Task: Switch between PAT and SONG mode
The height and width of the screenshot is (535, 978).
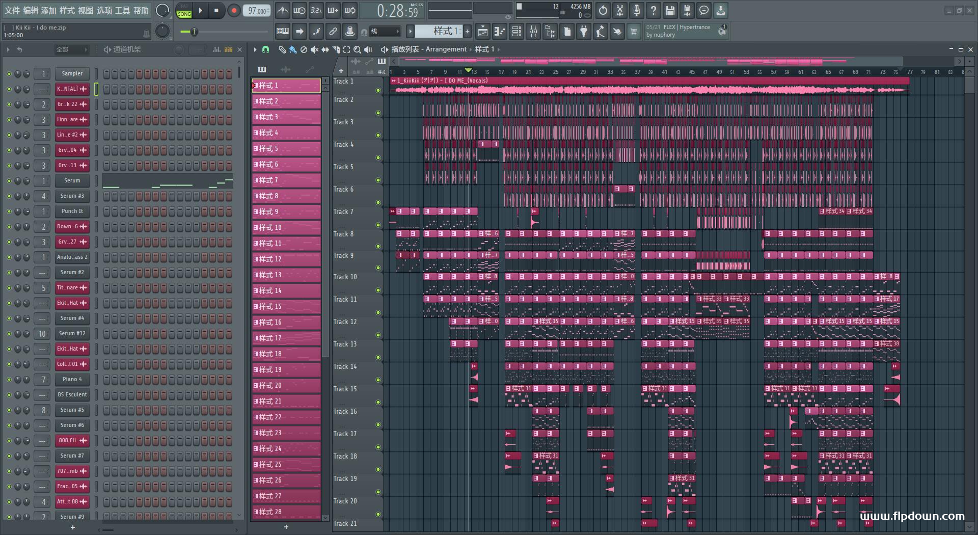Action: tap(184, 11)
